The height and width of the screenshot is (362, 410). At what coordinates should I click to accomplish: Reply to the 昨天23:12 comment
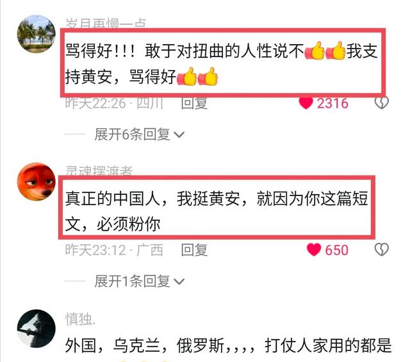(194, 250)
